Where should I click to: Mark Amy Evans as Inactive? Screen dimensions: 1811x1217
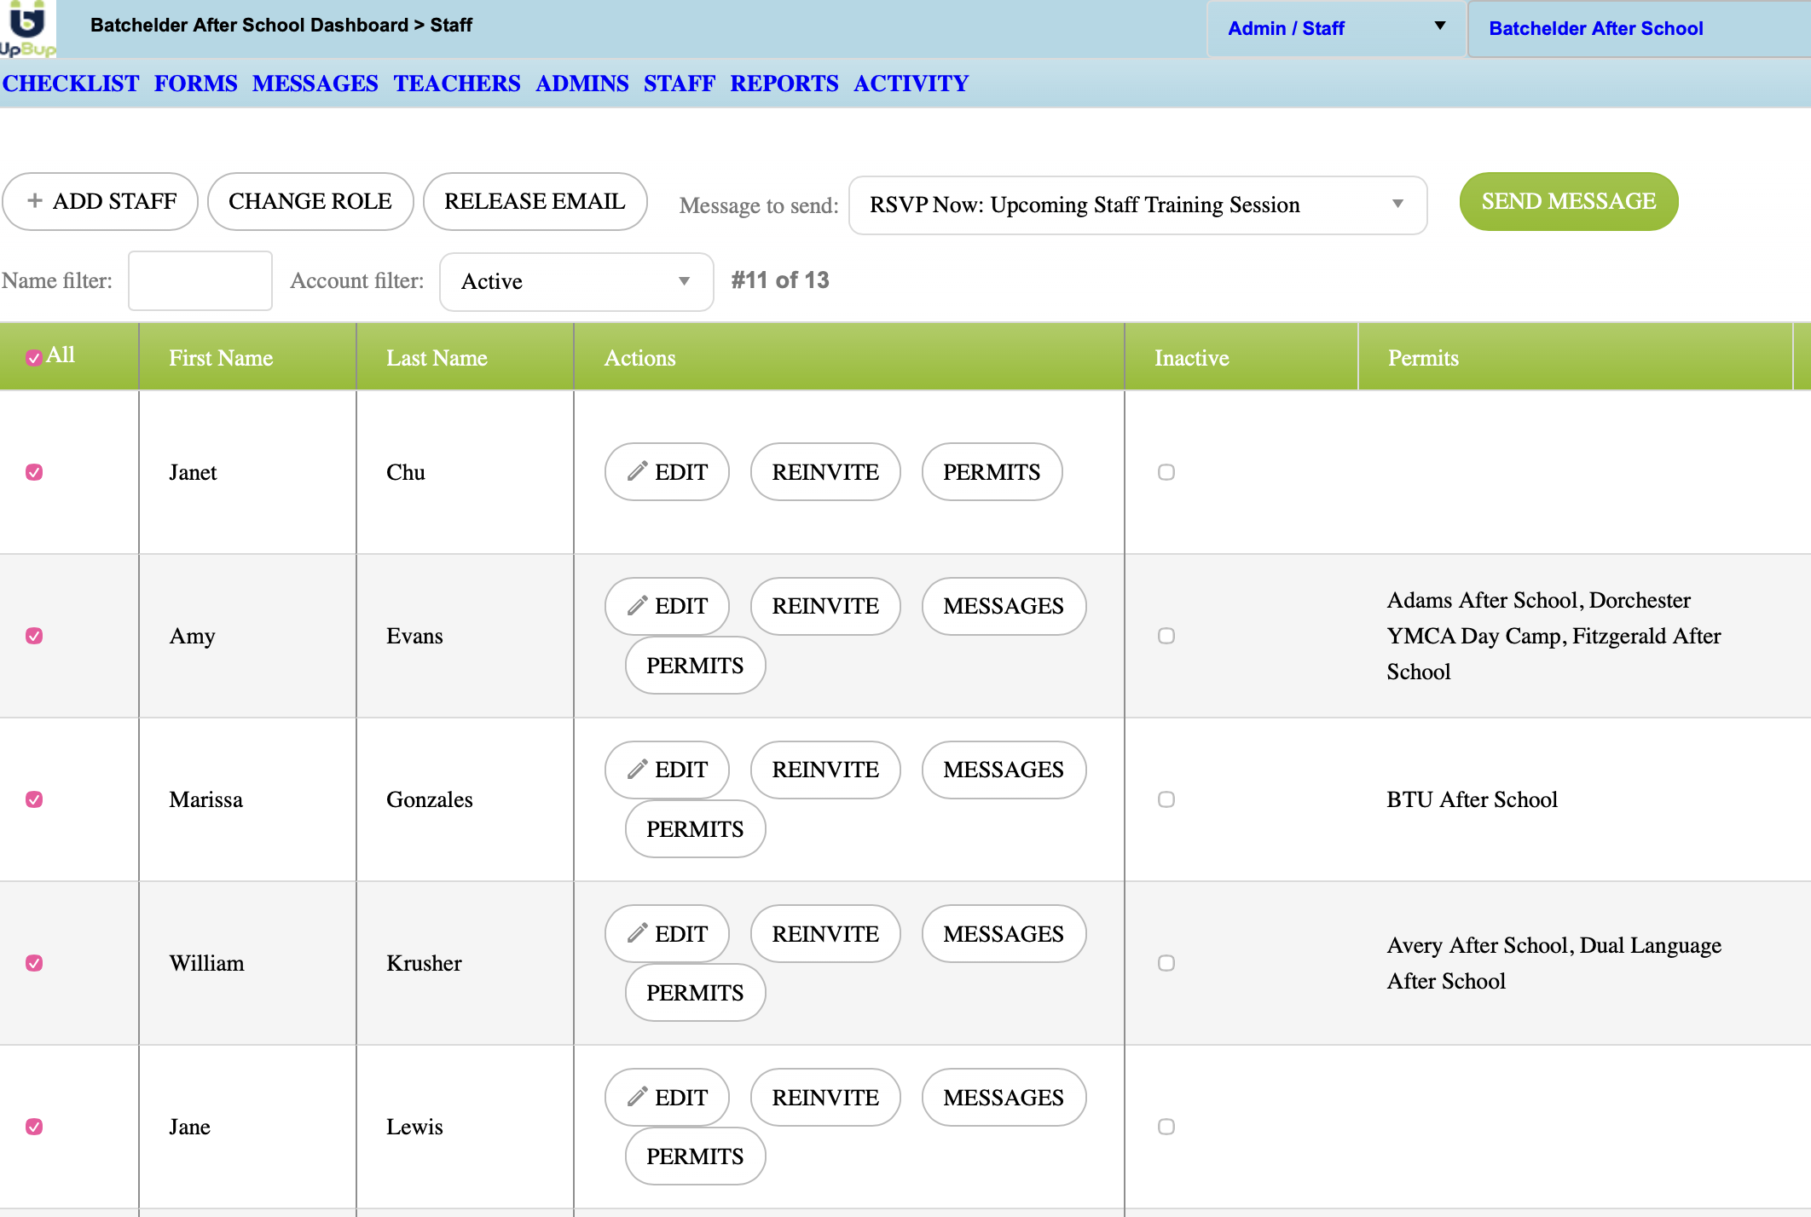1166,636
